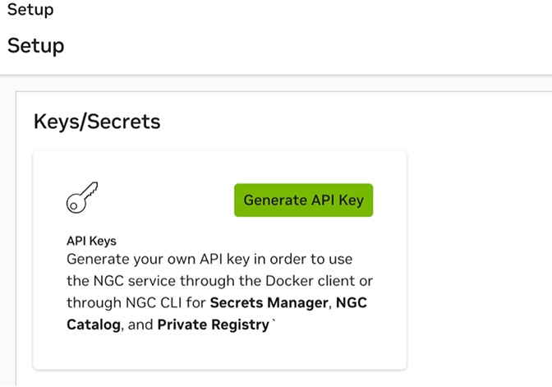This screenshot has width=552, height=387.
Task: Click the large Setup page title
Action: (x=36, y=45)
